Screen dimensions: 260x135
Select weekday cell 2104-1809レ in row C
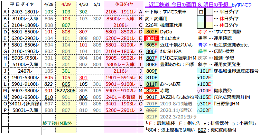[x=25, y=25]
